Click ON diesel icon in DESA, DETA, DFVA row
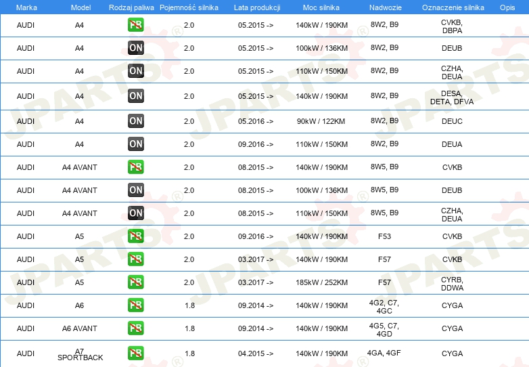This screenshot has height=367, width=529. 135,96
